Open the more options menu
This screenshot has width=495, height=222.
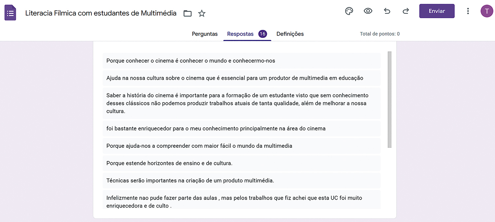tap(468, 11)
